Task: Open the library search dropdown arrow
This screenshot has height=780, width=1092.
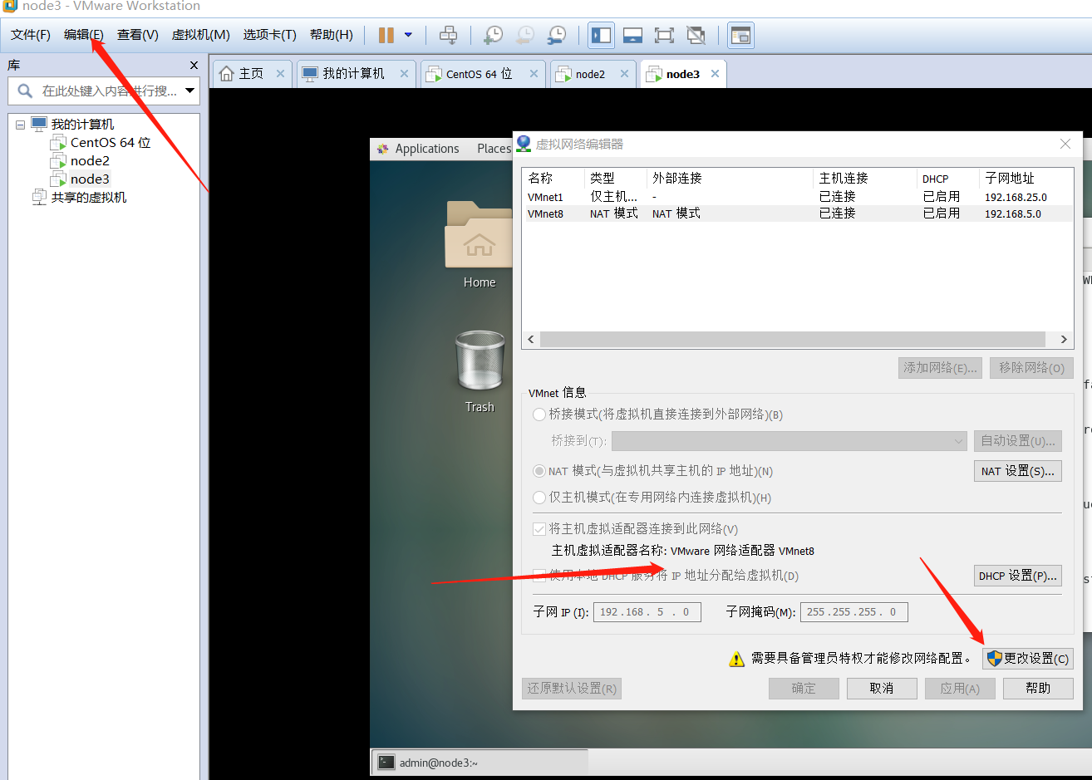Action: tap(190, 91)
